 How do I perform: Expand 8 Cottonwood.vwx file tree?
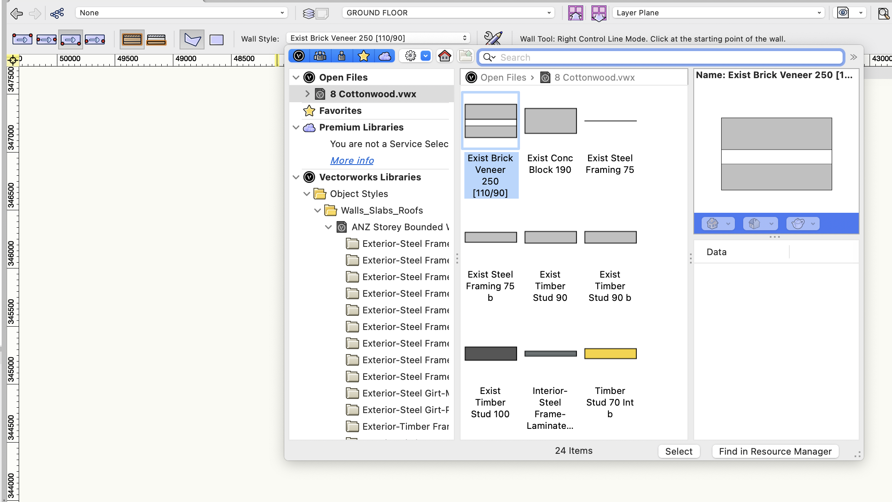(x=307, y=94)
